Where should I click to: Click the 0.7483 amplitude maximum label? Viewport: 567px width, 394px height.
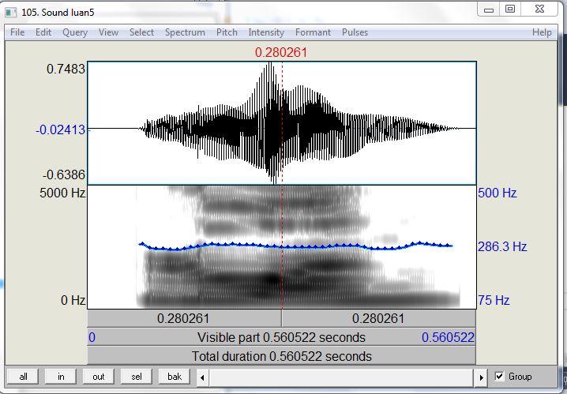(x=66, y=69)
